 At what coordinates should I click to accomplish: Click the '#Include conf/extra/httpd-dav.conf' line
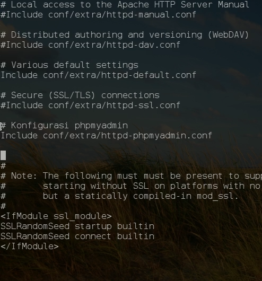[90, 45]
